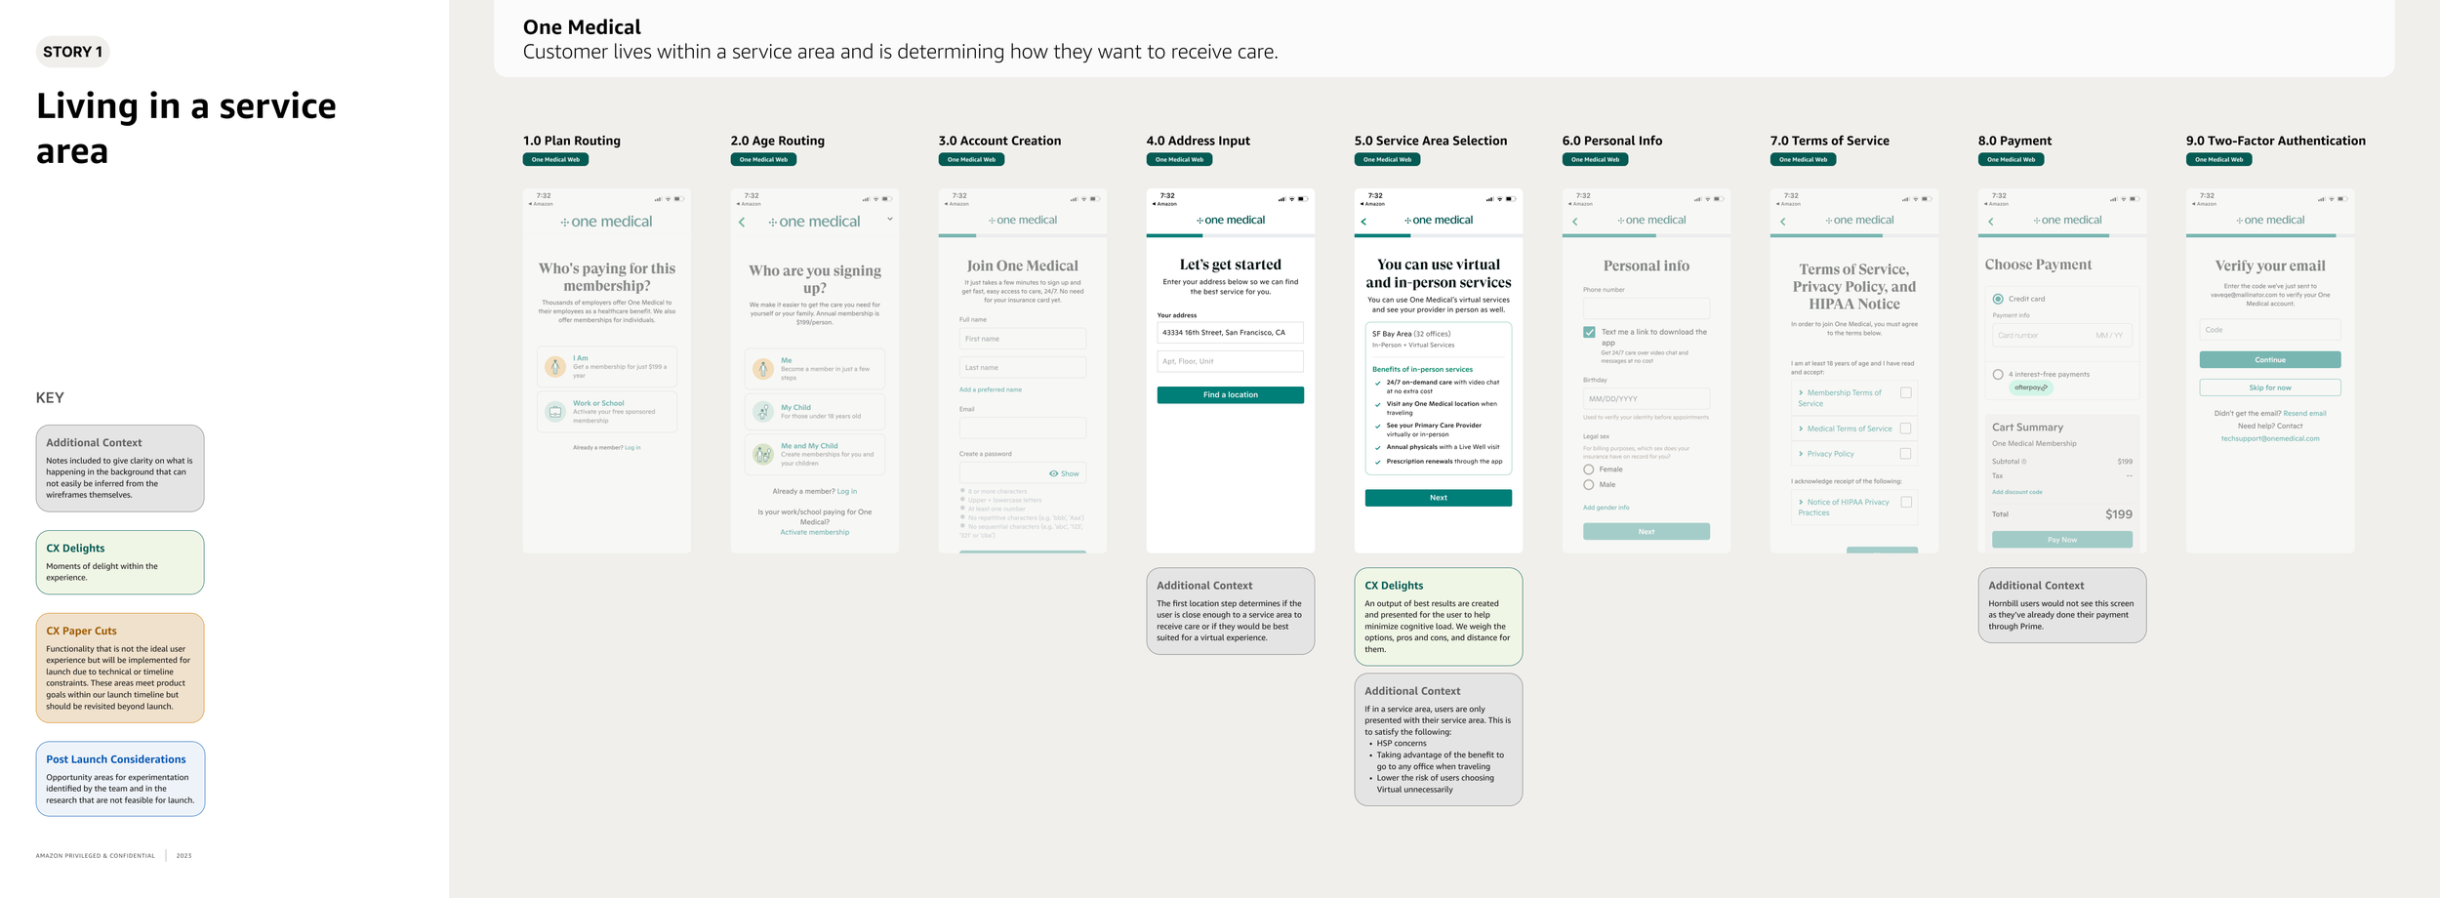Click progress bar on Address Input screen
Viewport: 2440px width, 898px height.
click(1230, 235)
